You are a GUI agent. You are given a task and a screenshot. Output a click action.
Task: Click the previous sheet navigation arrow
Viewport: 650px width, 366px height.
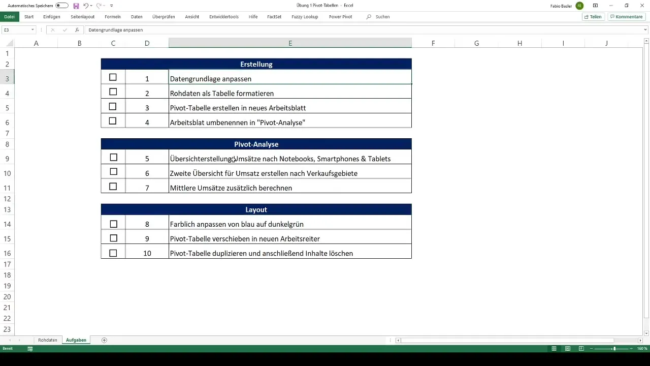point(9,340)
